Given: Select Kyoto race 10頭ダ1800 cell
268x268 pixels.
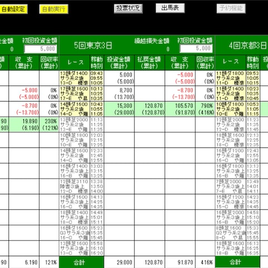Looking at the screenshot, I should coord(231,109).
